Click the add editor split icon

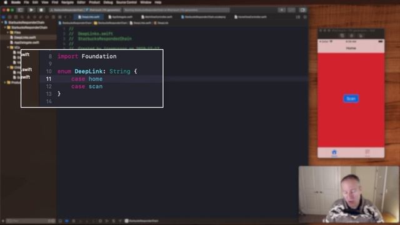pos(305,17)
